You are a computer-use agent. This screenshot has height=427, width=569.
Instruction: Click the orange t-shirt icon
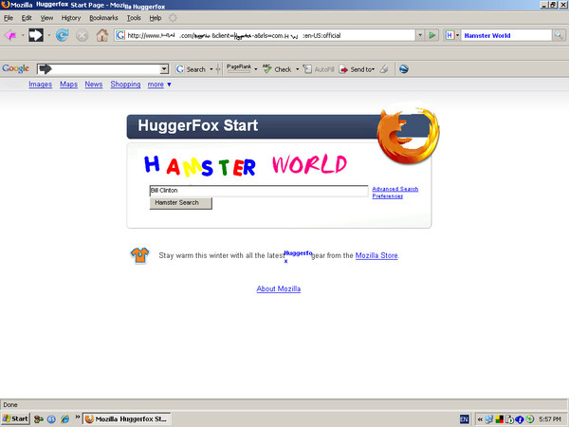[x=139, y=255]
